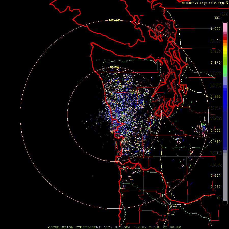Click the 50 NMI range ring label
The image size is (229, 229).
(114, 67)
